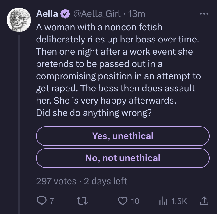Screen dimensions: 217x214
Task: Open Aella's profile picture
Action: click(19, 20)
